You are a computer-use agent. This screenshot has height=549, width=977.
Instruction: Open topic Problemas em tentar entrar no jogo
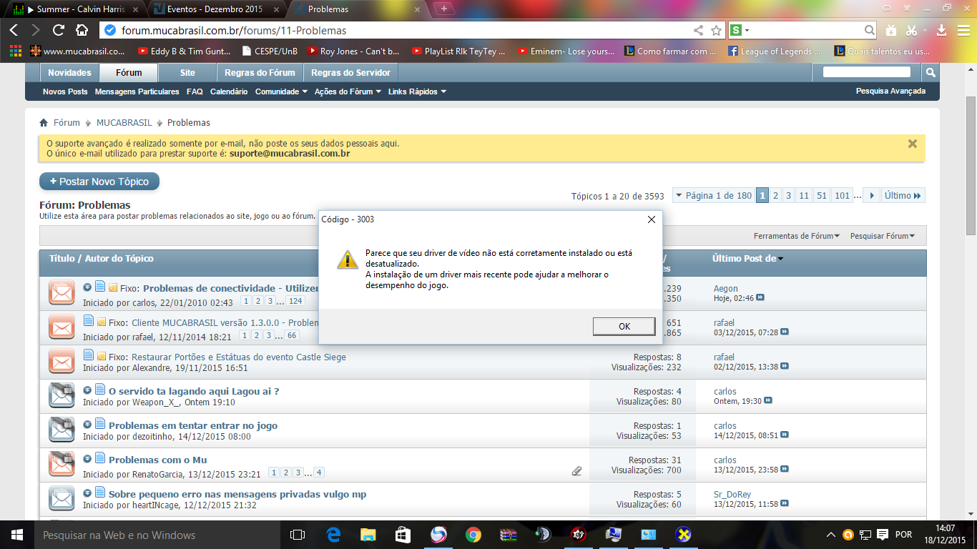(x=192, y=425)
